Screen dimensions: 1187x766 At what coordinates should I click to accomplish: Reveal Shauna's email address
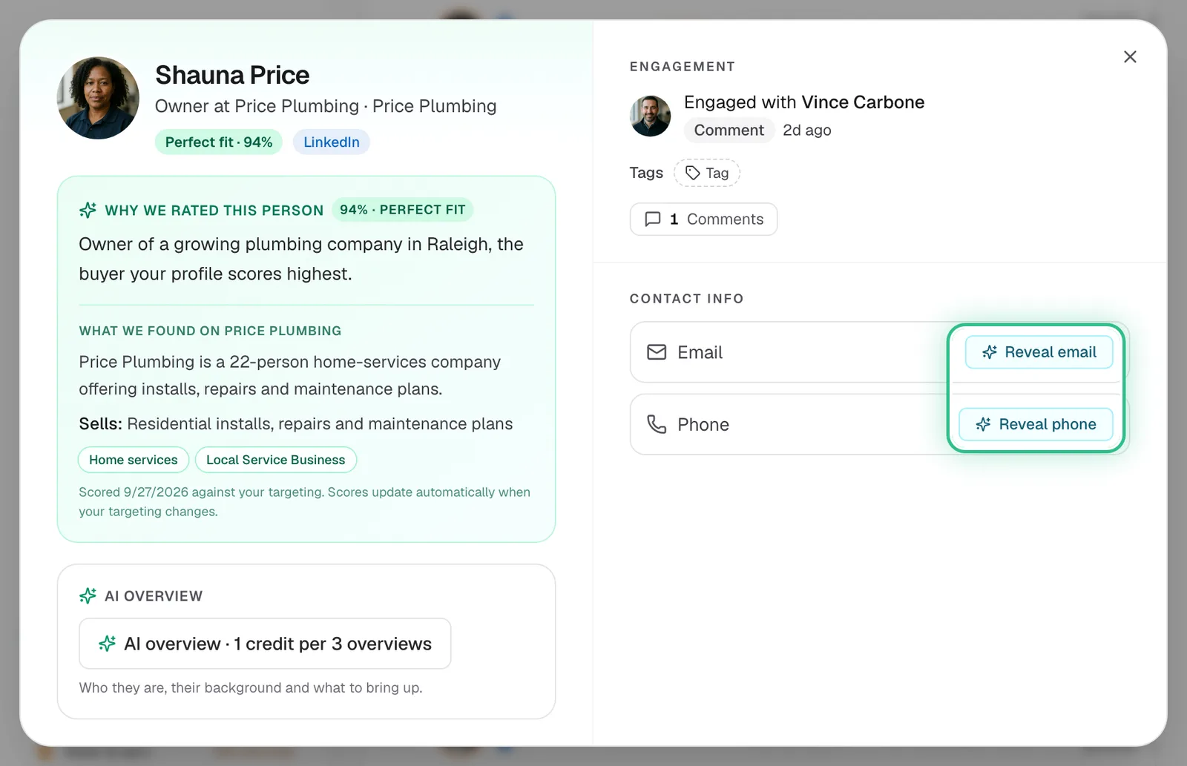(x=1039, y=352)
